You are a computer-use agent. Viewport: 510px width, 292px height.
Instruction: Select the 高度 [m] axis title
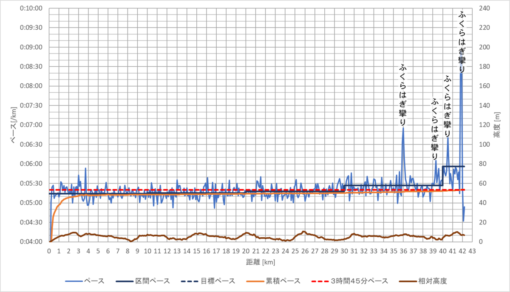[x=497, y=125]
